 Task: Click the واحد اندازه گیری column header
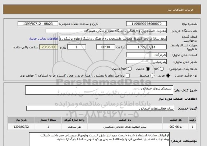pyautogui.click(x=74, y=120)
